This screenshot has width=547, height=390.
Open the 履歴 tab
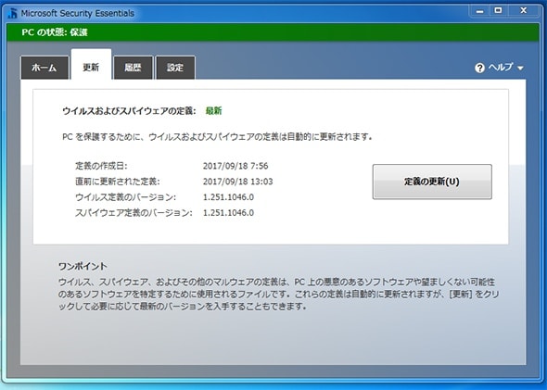tap(133, 68)
